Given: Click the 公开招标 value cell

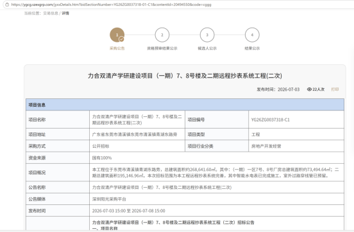Looking at the screenshot, I should (x=137, y=147).
